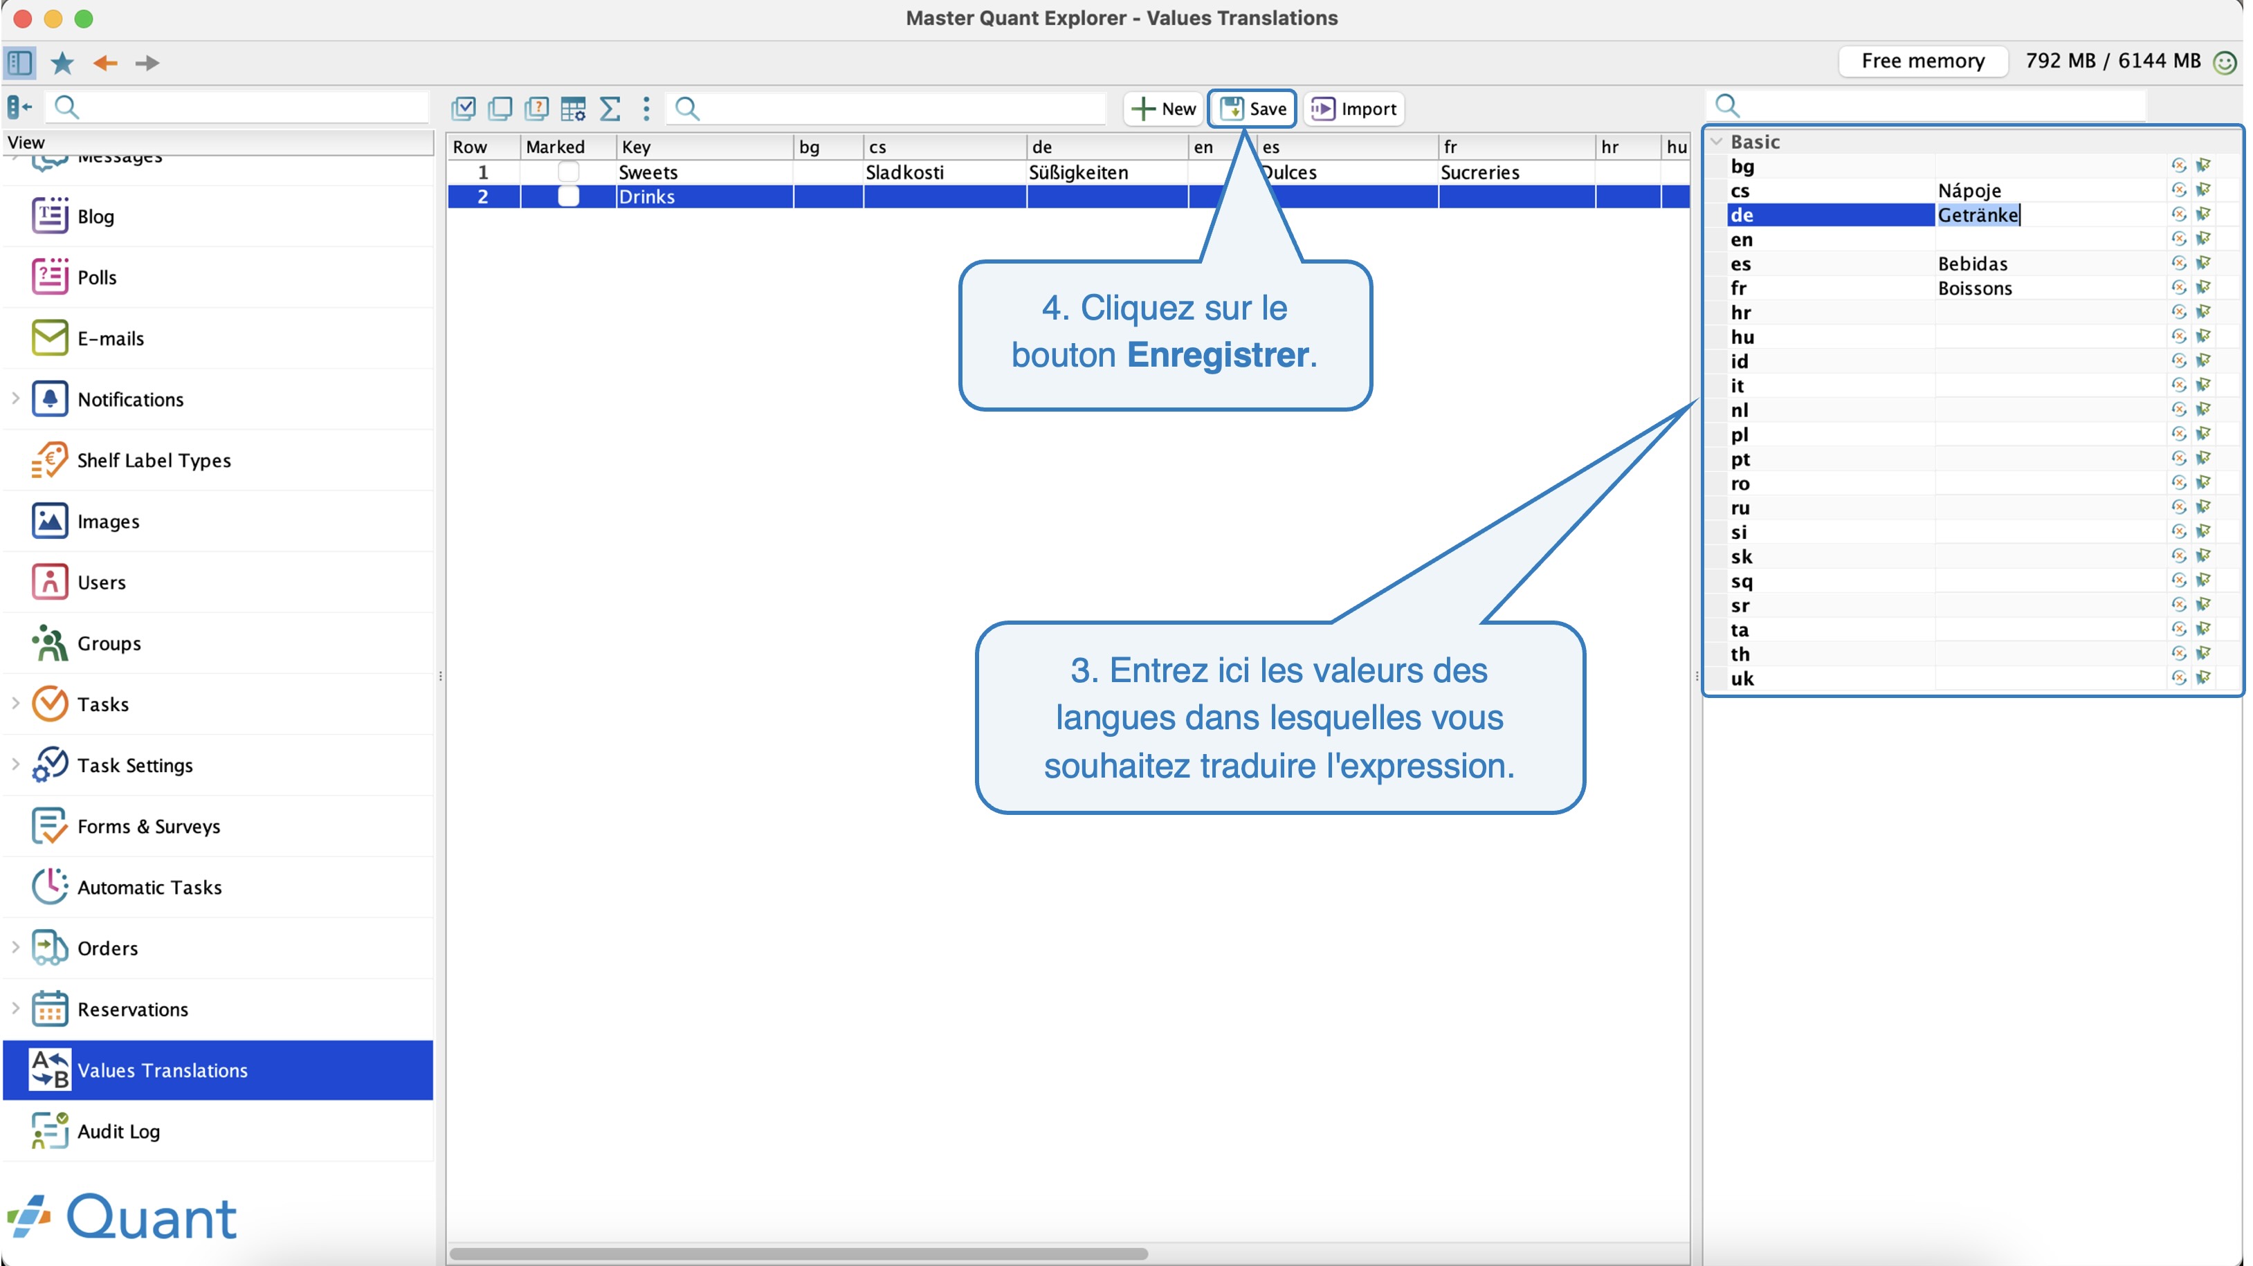Click the Audit Log icon

click(x=50, y=1130)
